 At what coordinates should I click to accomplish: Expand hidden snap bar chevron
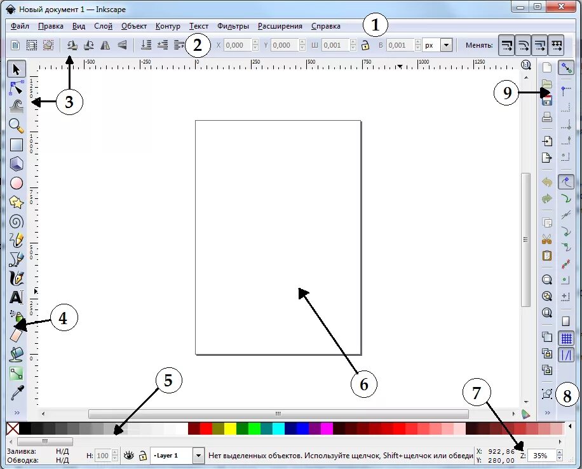[547, 412]
